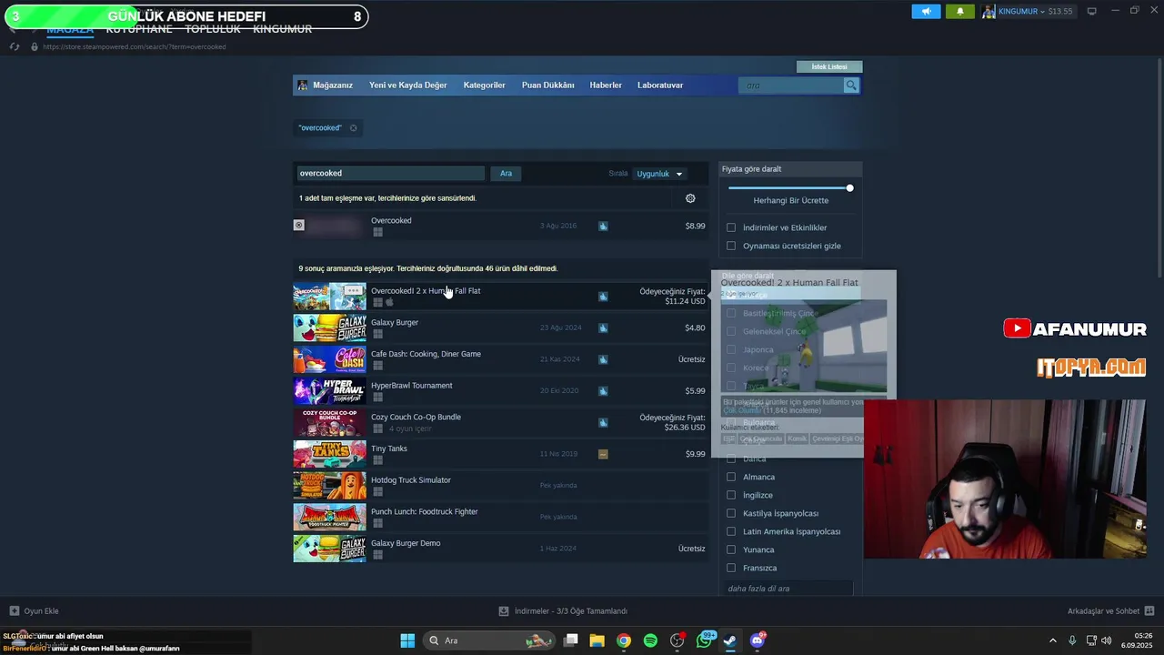
Task: Click the price range slider handle
Action: click(x=849, y=188)
